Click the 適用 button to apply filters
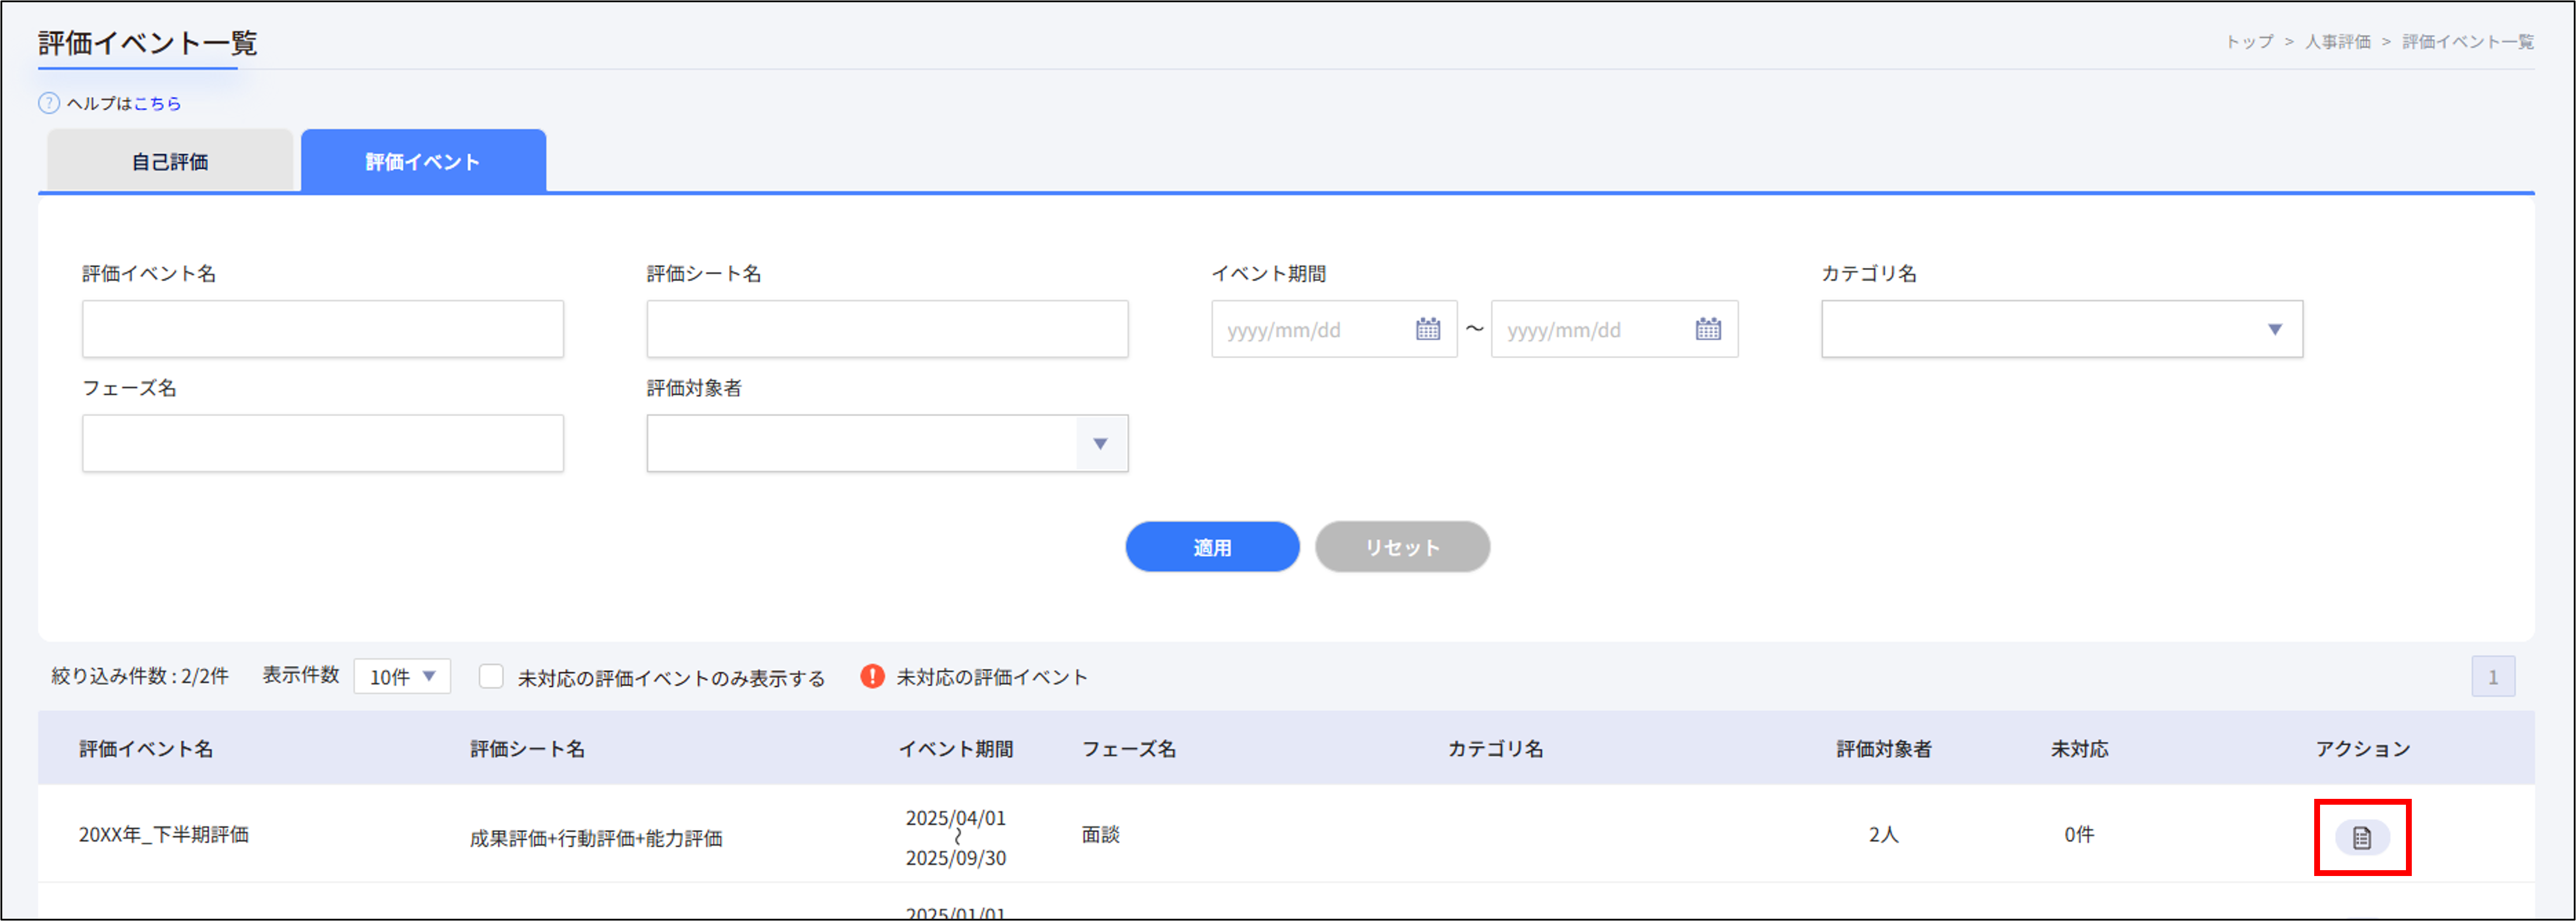This screenshot has height=921, width=2576. (x=1212, y=547)
